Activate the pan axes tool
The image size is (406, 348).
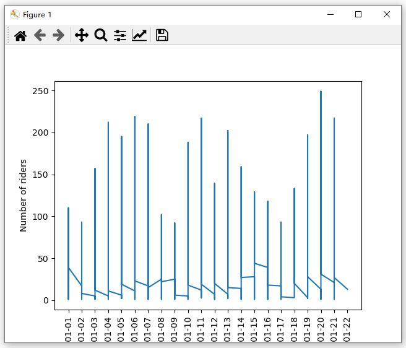(x=82, y=35)
